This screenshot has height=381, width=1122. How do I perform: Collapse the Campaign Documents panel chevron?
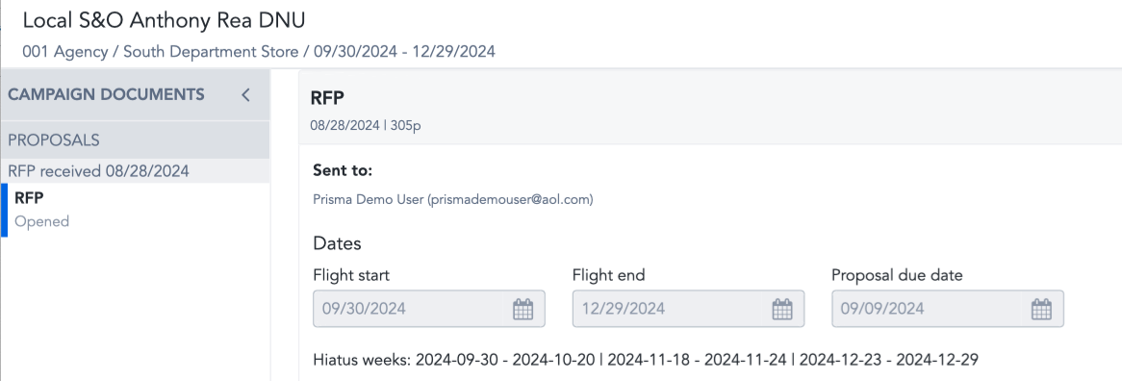pyautogui.click(x=245, y=94)
